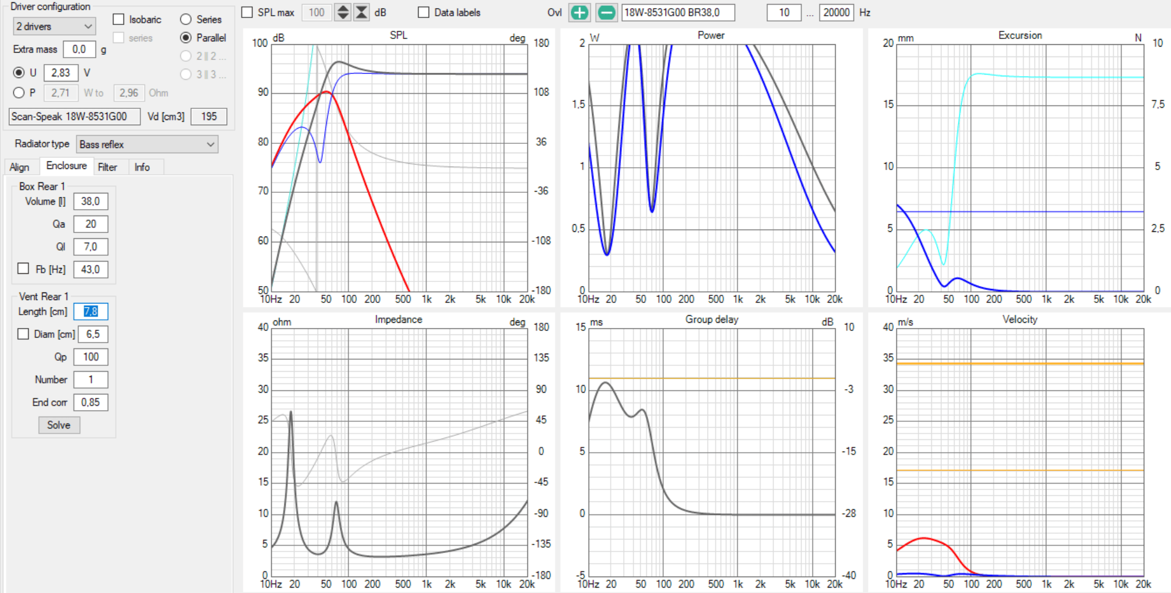This screenshot has height=593, width=1171.
Task: Click the minimum frequency field showing 10
Action: [784, 12]
